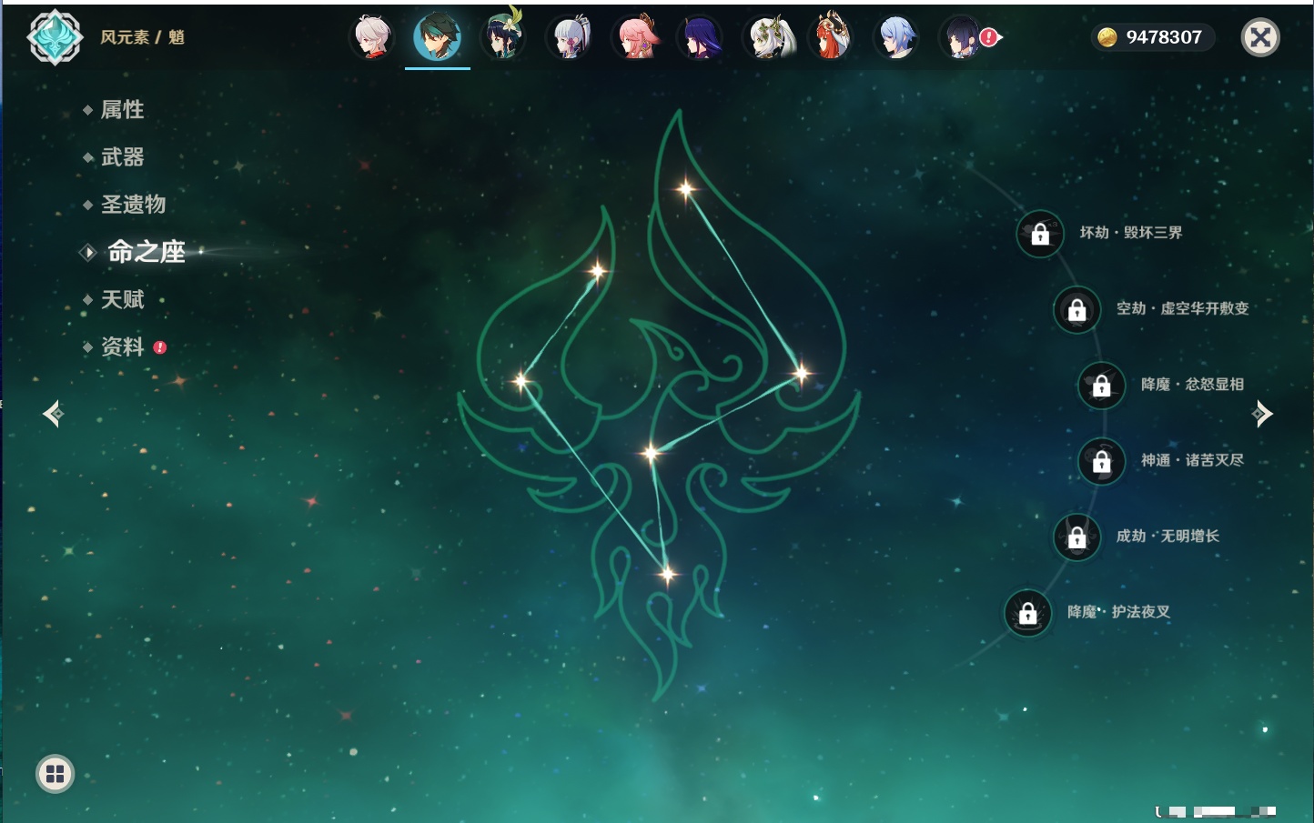
Task: Open the 资料 profile tab
Action: coord(122,346)
